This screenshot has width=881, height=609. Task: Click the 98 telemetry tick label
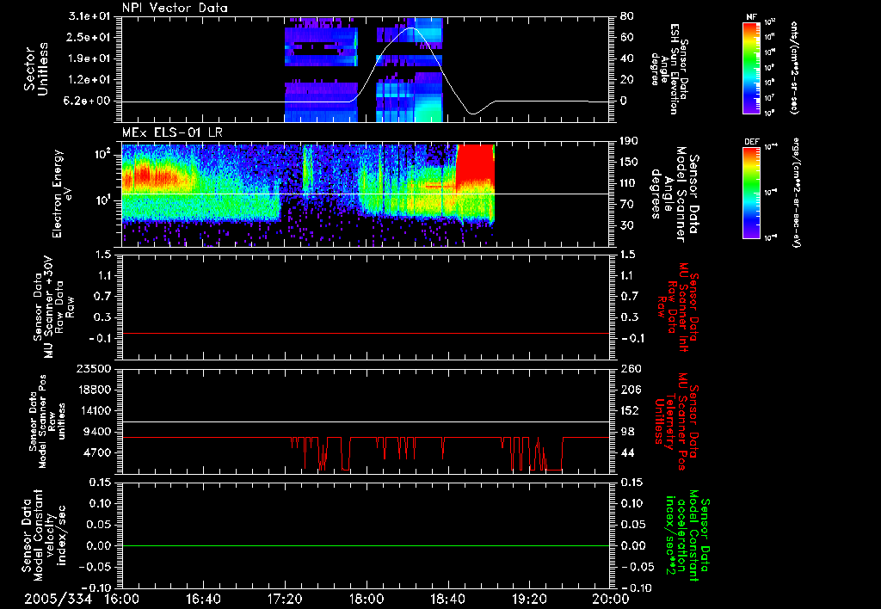coord(626,432)
